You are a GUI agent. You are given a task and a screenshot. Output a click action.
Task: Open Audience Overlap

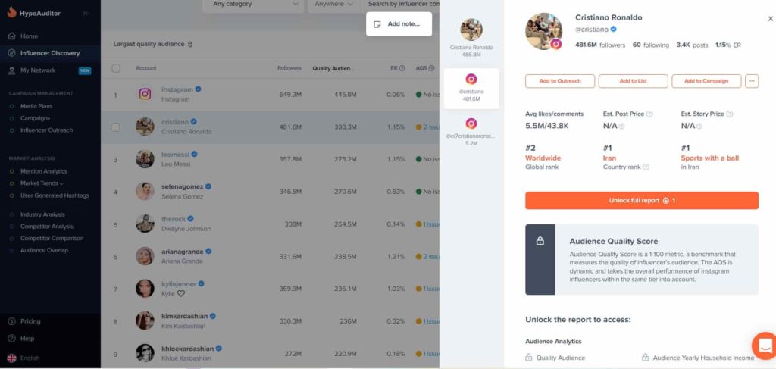click(44, 250)
